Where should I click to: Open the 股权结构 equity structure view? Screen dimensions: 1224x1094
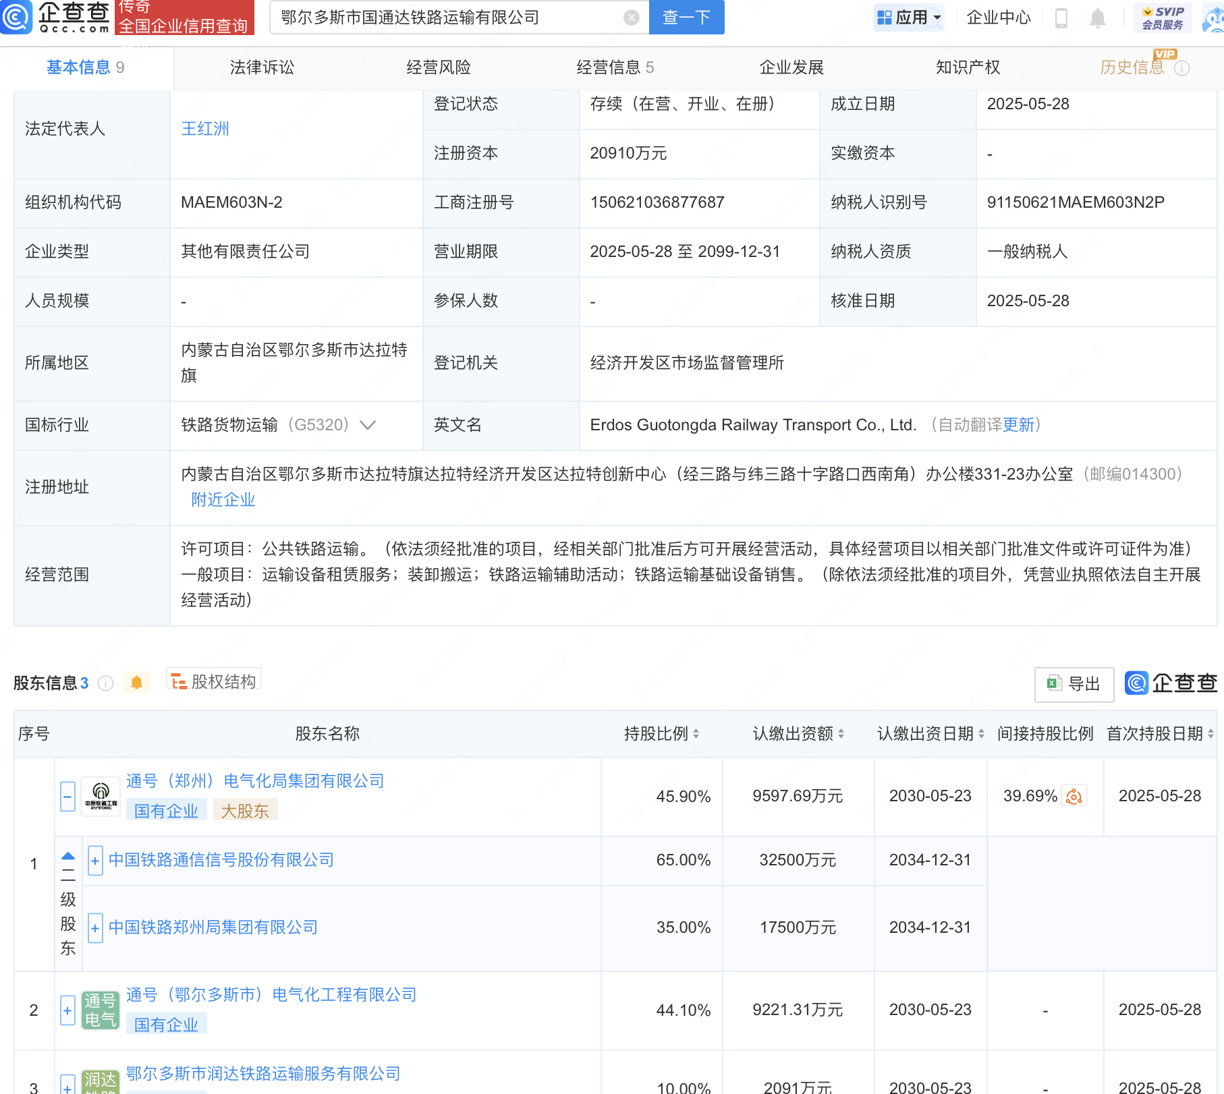(x=214, y=682)
